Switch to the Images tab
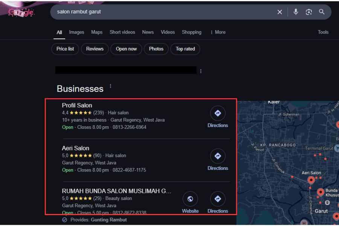 (76, 32)
